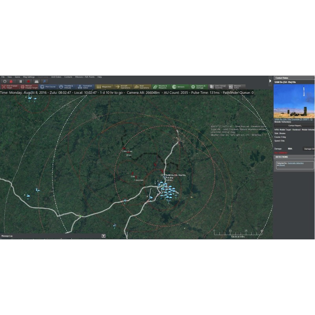The height and width of the screenshot is (315, 315).
Task: Open Systems & Damage panel
Action: (198, 87)
